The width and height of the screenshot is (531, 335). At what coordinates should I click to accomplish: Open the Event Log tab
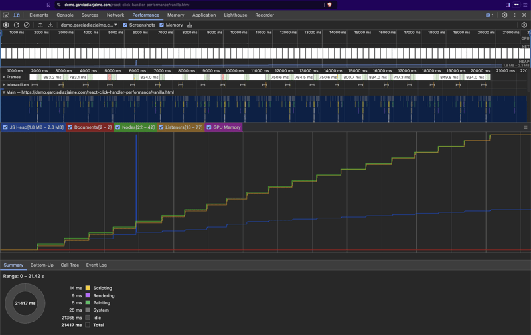(x=96, y=265)
